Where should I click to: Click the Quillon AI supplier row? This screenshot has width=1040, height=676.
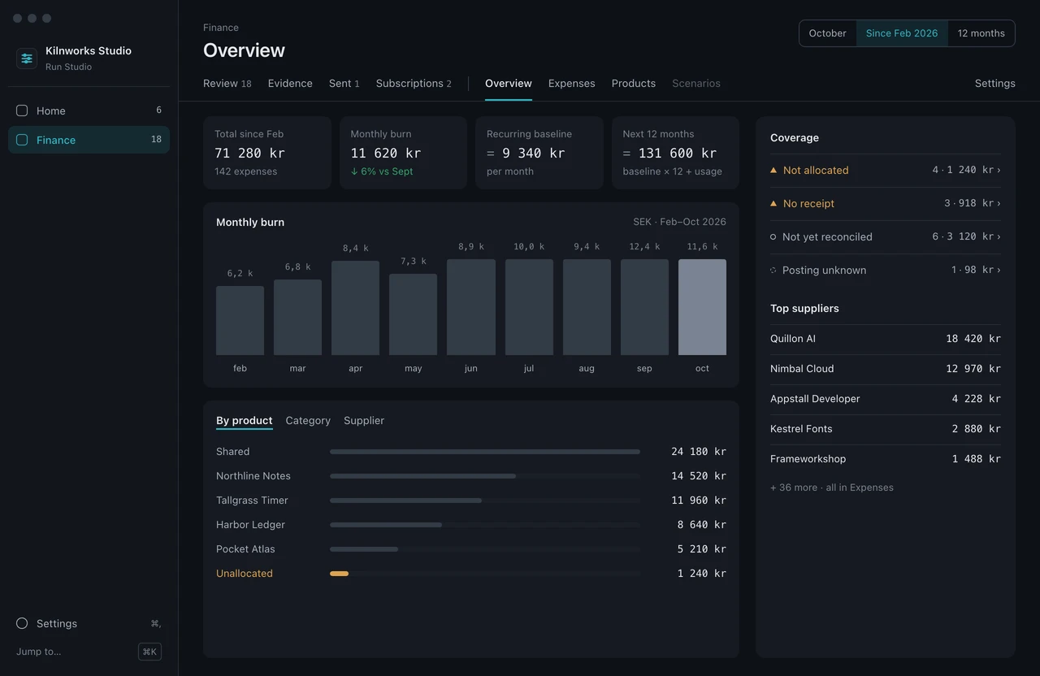pos(886,339)
